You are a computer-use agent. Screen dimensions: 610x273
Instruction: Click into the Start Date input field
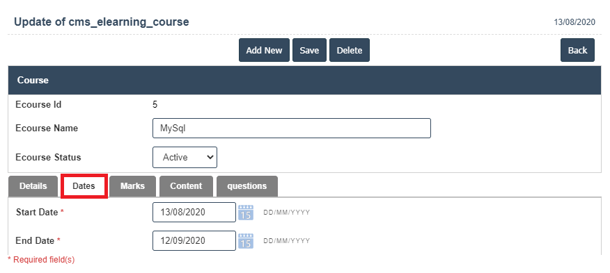point(194,213)
